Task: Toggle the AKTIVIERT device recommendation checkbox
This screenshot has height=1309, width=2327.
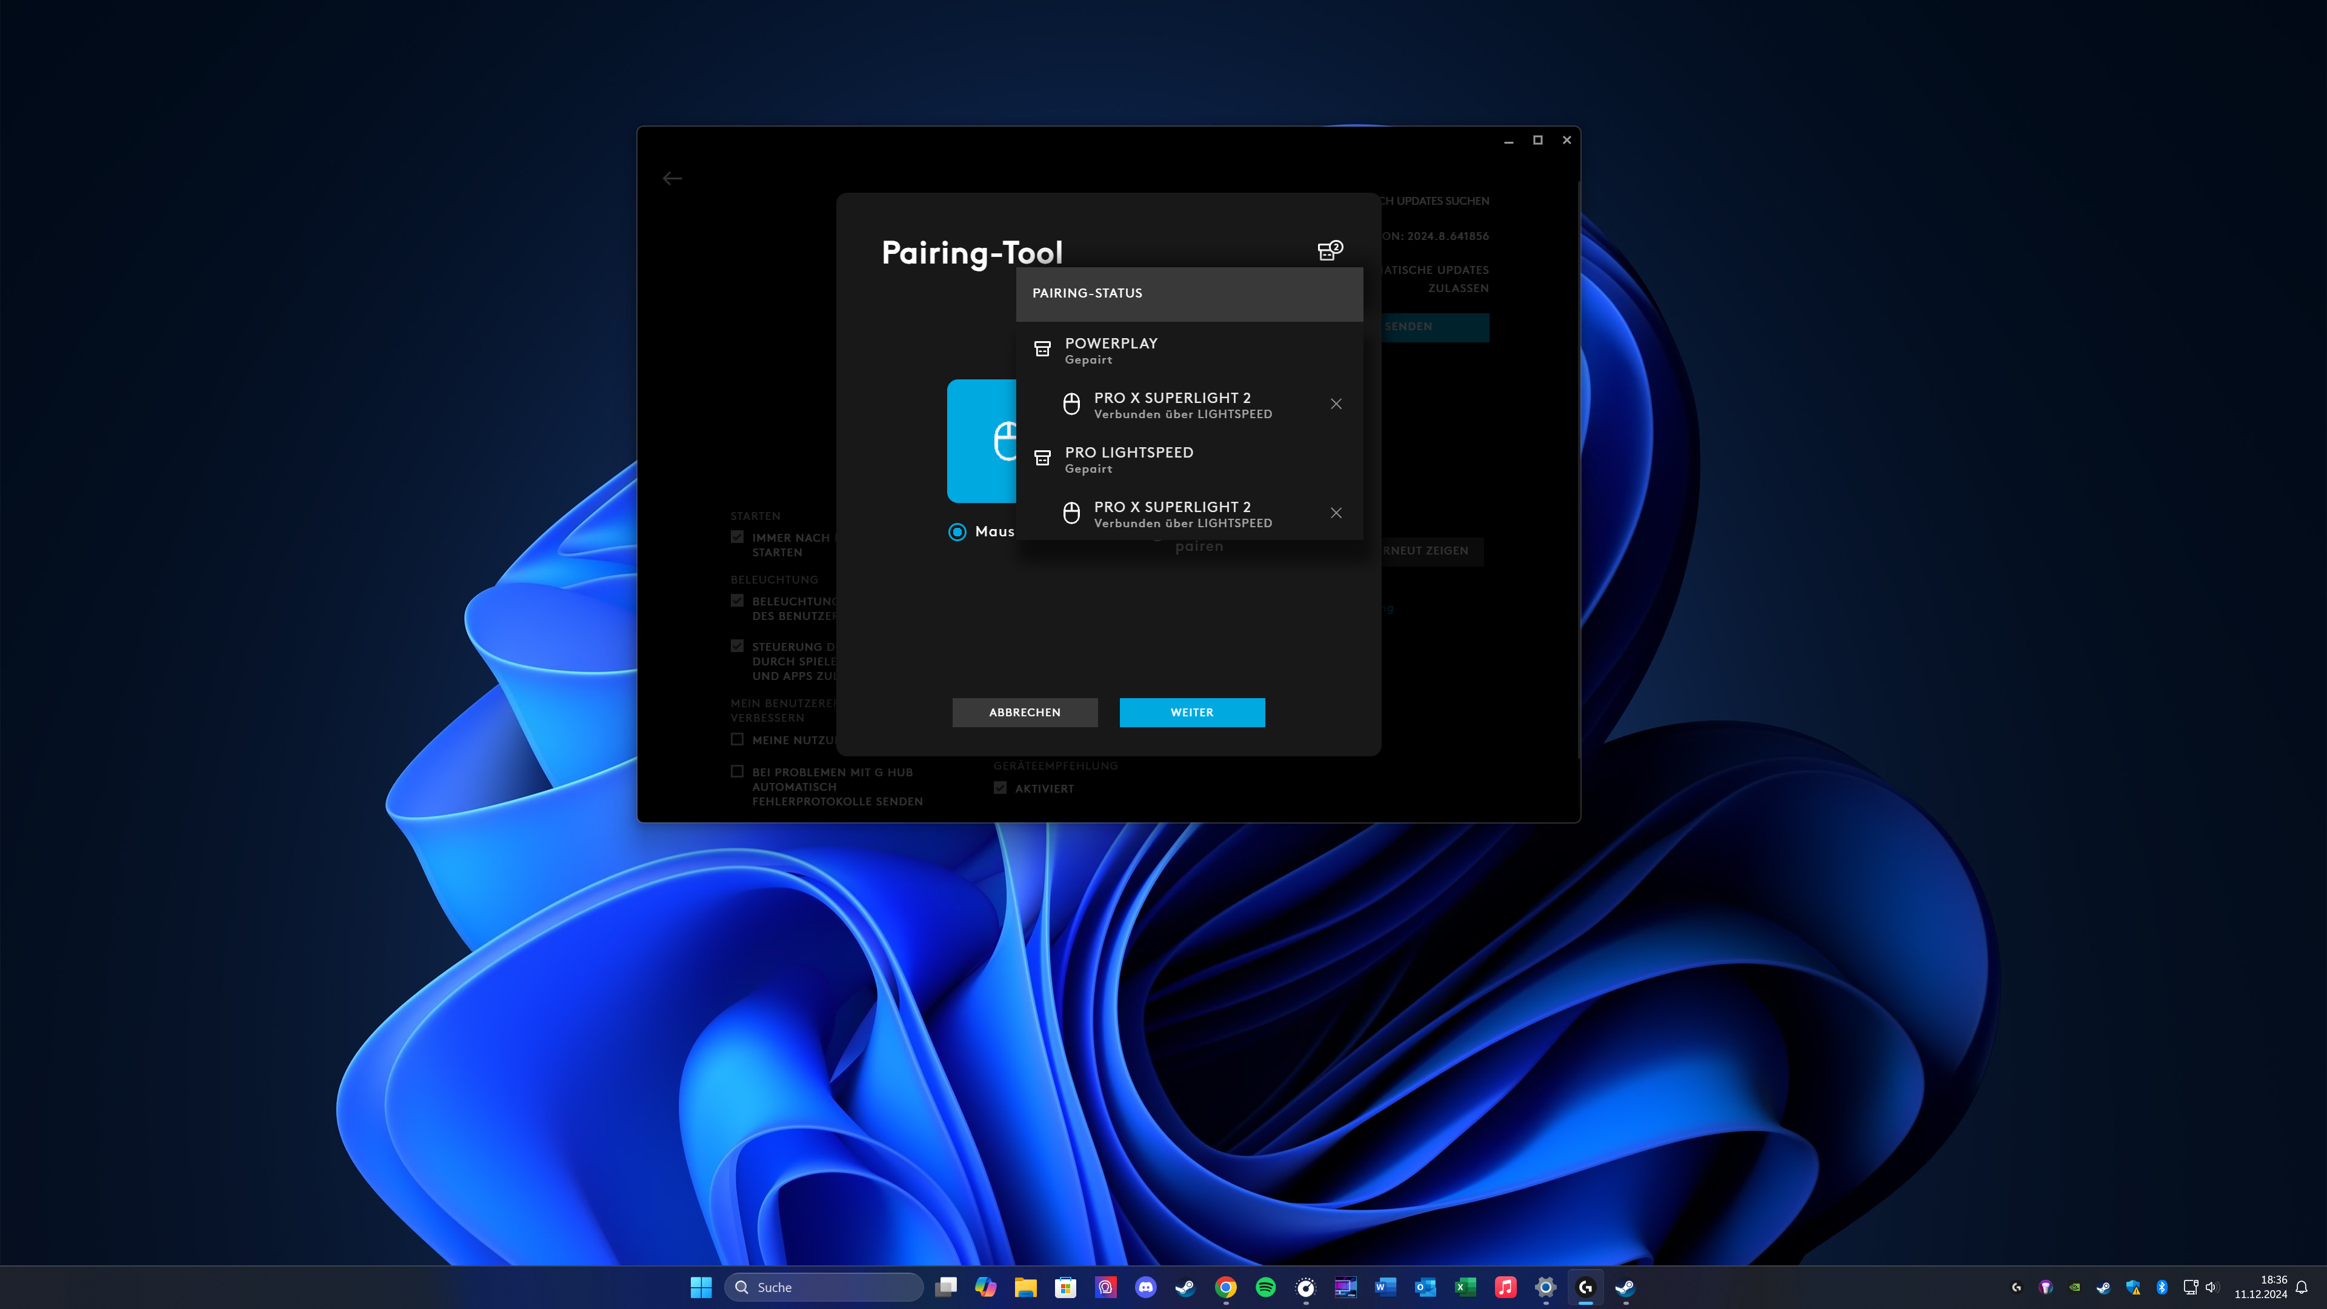Action: (1000, 788)
